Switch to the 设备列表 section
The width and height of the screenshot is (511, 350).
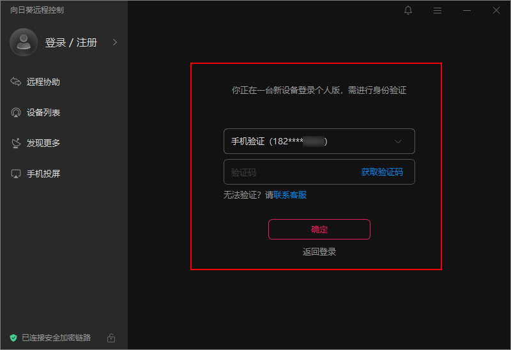43,112
